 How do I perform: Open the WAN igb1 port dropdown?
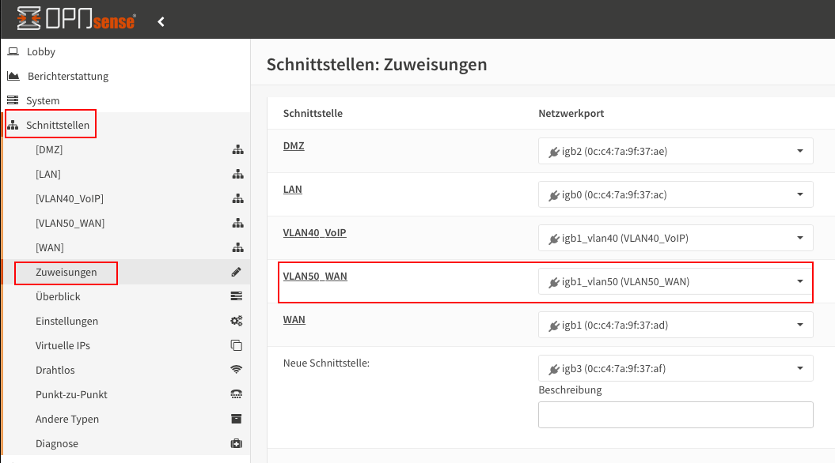(x=675, y=325)
